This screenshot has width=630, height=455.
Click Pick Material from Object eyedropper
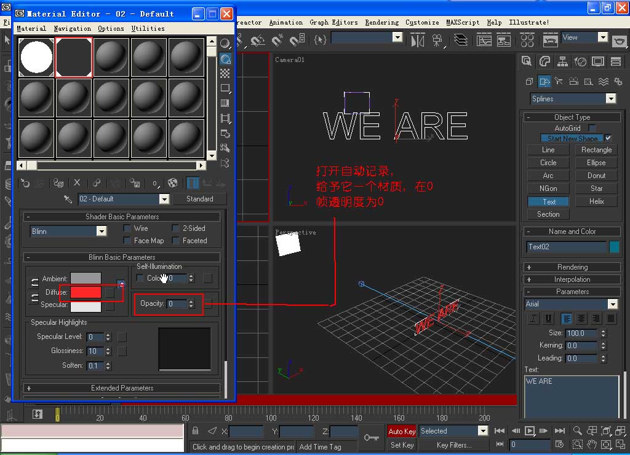(68, 199)
